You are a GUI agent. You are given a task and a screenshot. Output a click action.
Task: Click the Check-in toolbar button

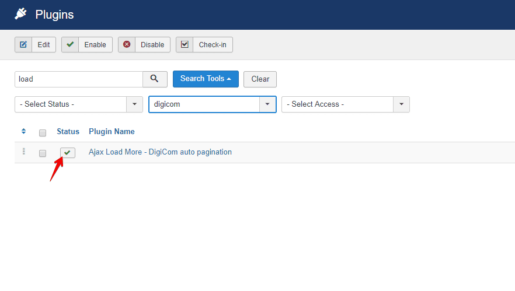pyautogui.click(x=204, y=45)
